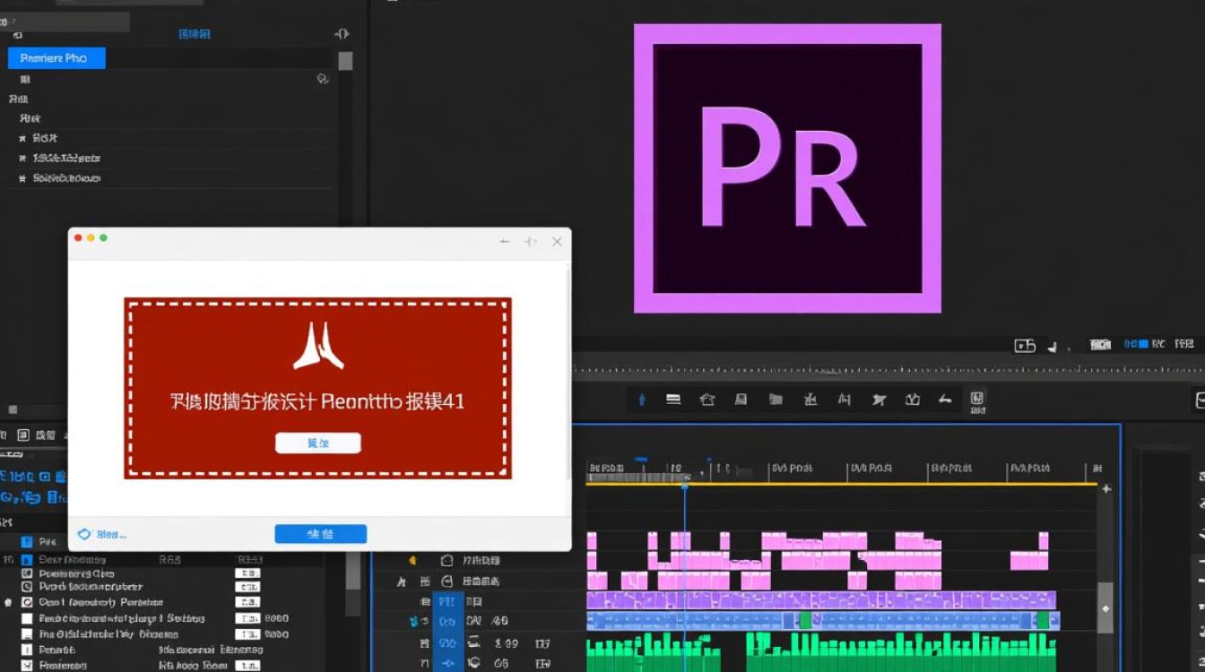The width and height of the screenshot is (1205, 672).
Task: Select the blue arrow selection tool in timeline toolbar
Action: [x=641, y=400]
